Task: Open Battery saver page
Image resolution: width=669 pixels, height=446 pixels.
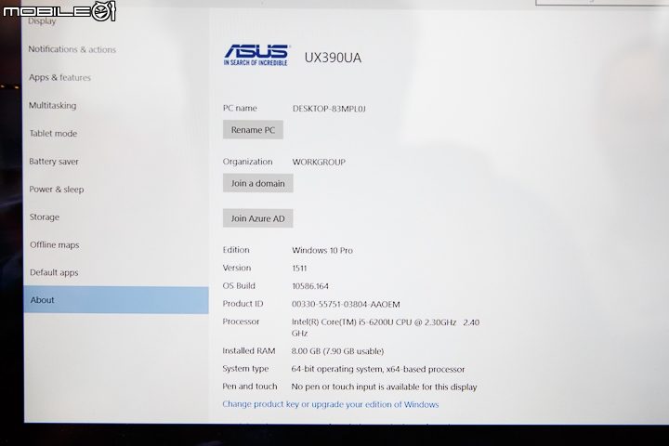Action: 54,162
